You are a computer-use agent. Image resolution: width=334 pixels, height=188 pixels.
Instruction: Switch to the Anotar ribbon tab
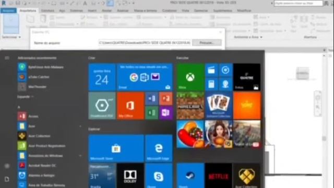(x=106, y=10)
